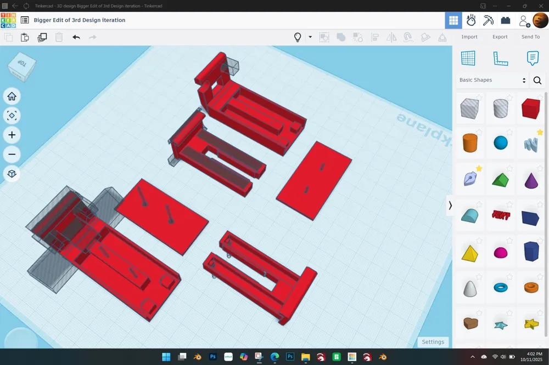The width and height of the screenshot is (549, 365).
Task: Click the Fit all in view icon
Action: tap(12, 116)
